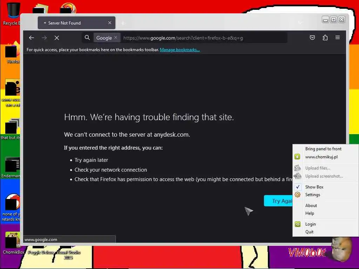Image resolution: width=359 pixels, height=269 pixels.
Task: Open the Firefox hamburger application menu
Action: coord(338,37)
